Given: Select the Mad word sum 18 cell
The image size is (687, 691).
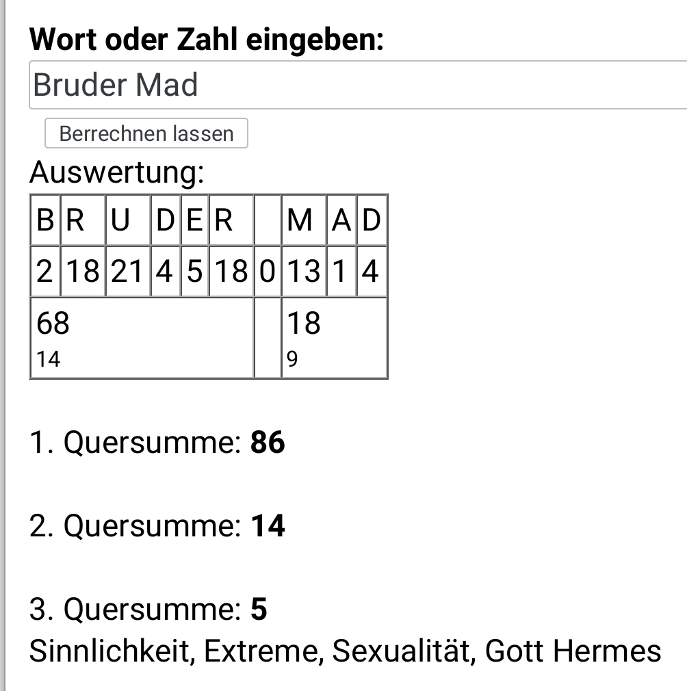Looking at the screenshot, I should pos(335,338).
